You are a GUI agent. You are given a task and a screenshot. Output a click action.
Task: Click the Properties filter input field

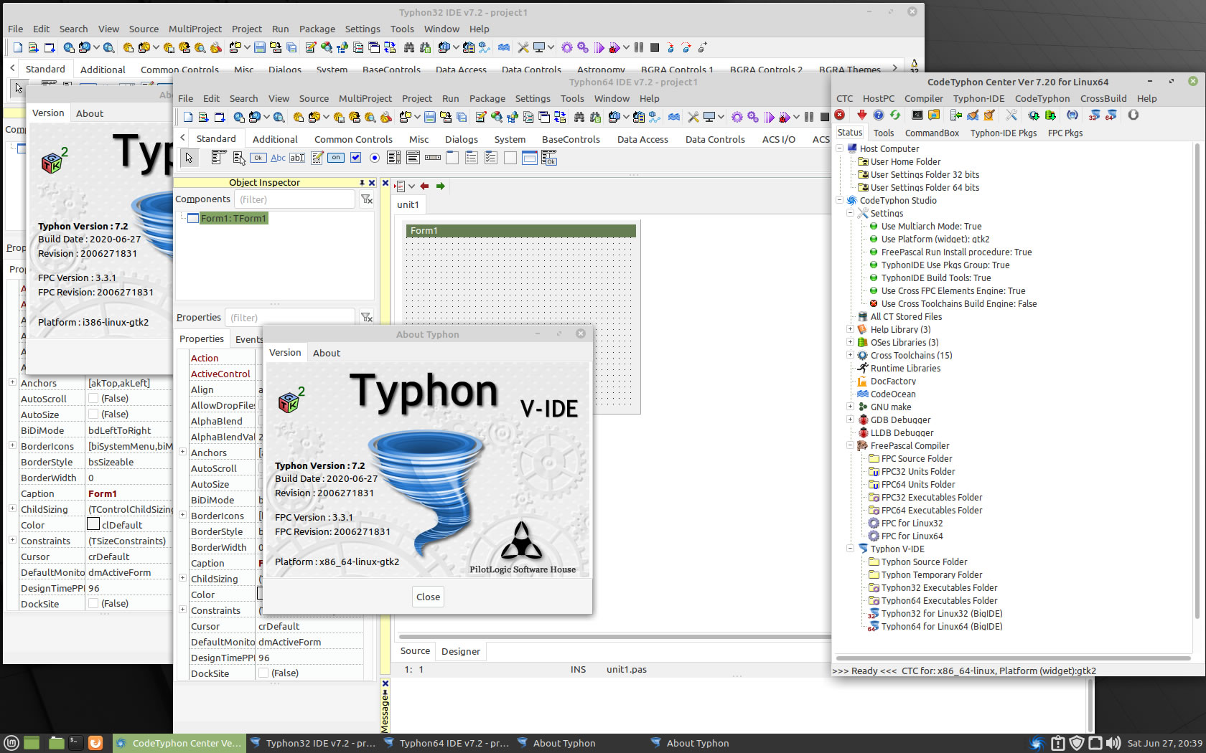coord(289,317)
